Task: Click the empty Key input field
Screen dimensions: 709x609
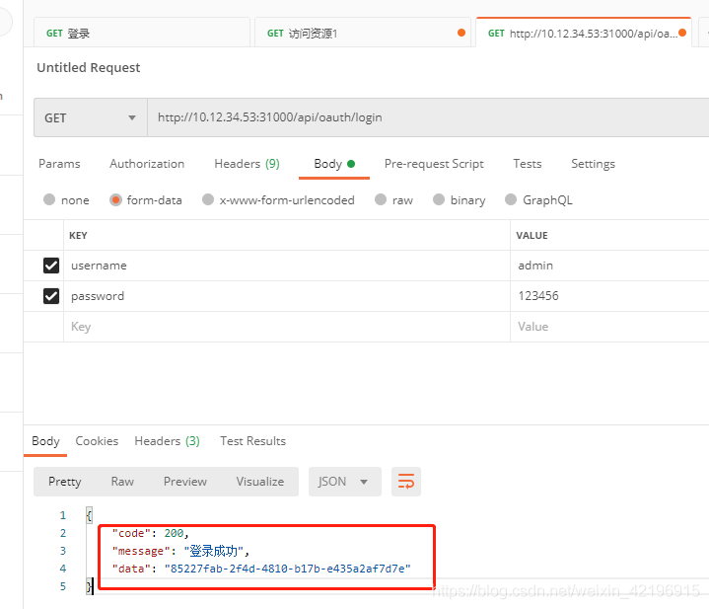Action: point(287,327)
